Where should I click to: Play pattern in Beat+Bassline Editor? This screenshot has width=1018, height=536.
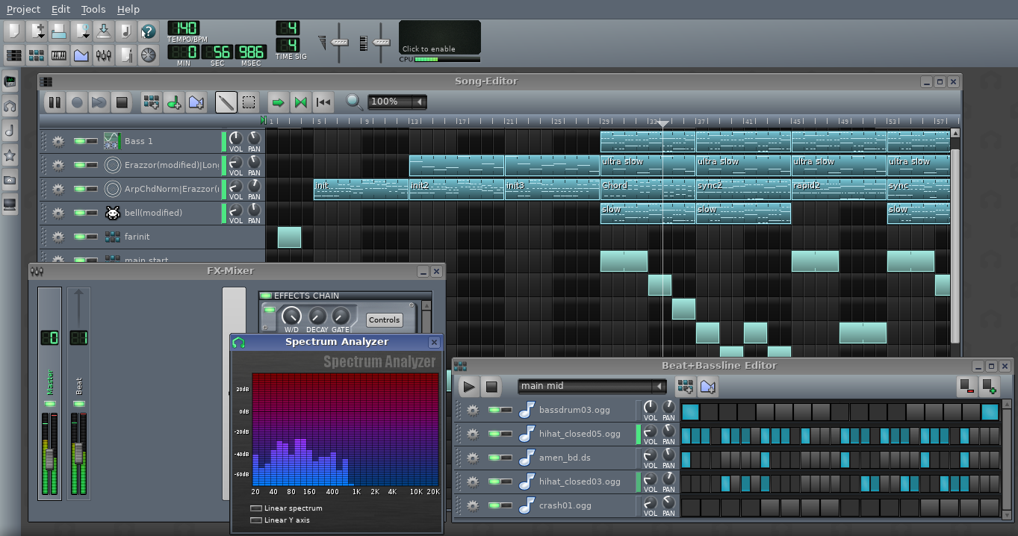point(468,386)
